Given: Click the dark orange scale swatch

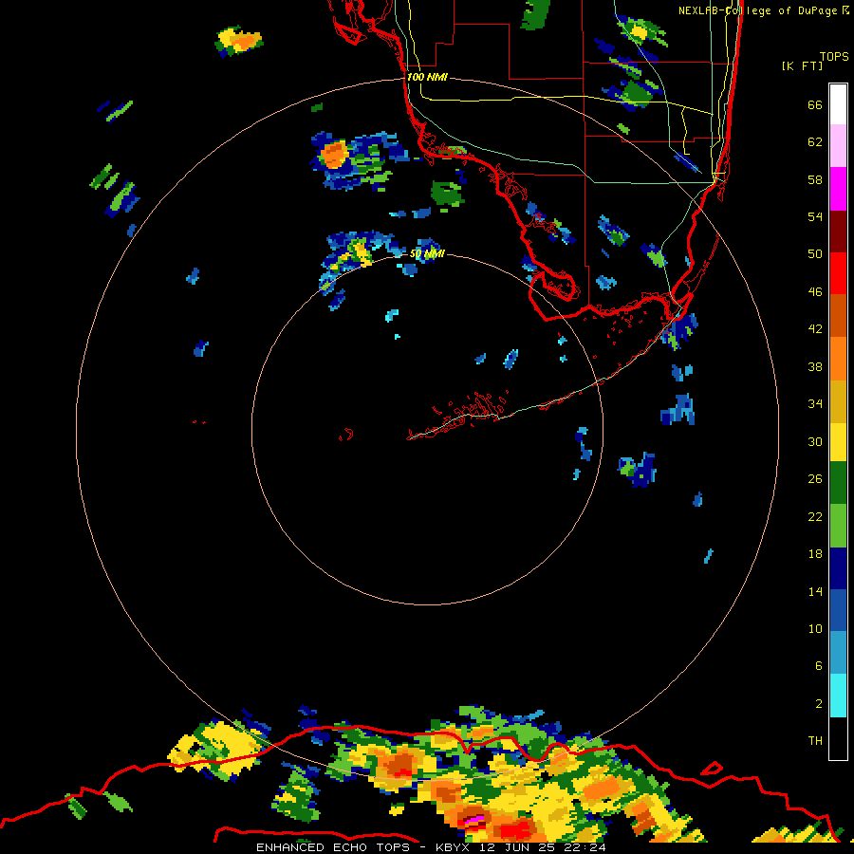Looking at the screenshot, I should (x=838, y=315).
